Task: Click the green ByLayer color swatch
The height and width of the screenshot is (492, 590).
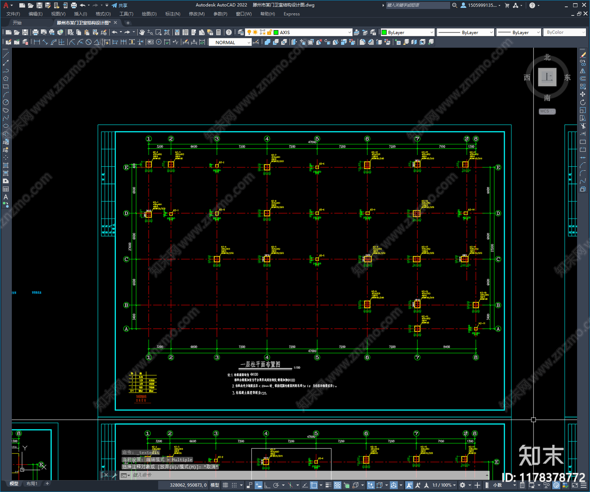Action: pos(384,32)
